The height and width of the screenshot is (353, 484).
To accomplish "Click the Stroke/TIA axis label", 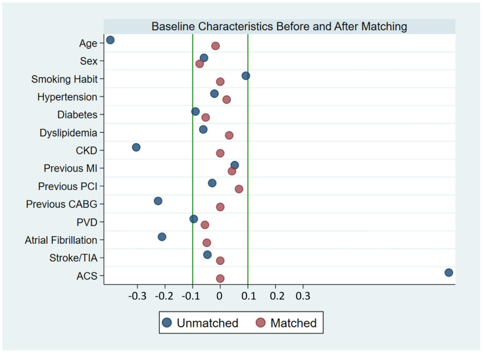I will point(74,258).
